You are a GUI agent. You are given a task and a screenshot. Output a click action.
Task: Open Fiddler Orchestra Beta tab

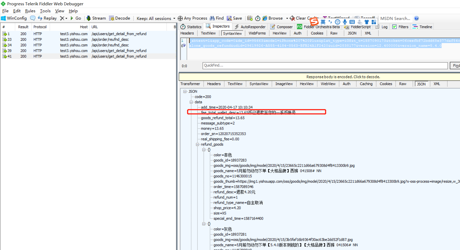319,27
